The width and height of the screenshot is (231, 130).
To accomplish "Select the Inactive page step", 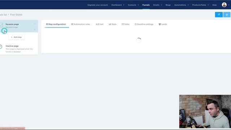I will click(19, 49).
